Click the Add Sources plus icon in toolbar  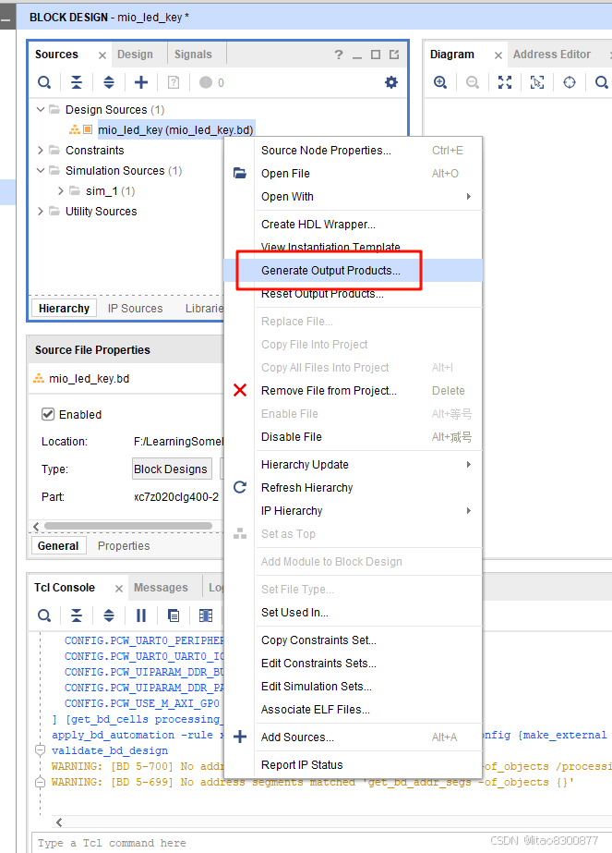point(141,82)
